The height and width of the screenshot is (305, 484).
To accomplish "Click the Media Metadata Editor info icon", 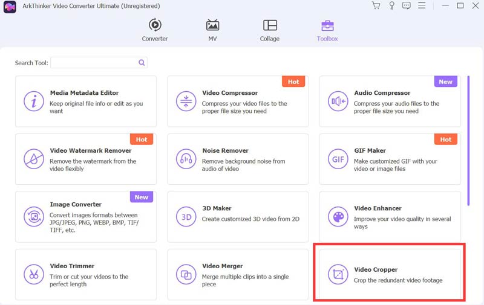I will 34,101.
